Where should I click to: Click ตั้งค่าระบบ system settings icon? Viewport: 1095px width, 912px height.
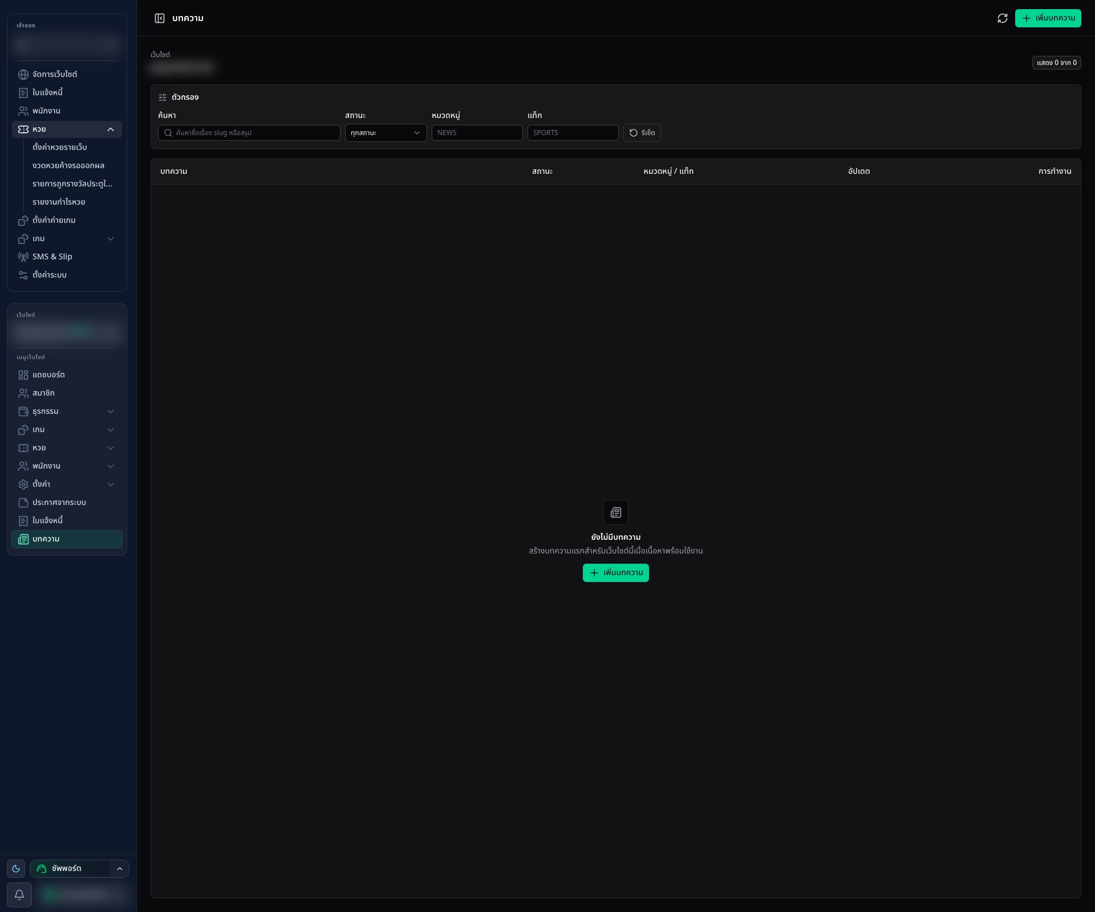pos(23,275)
